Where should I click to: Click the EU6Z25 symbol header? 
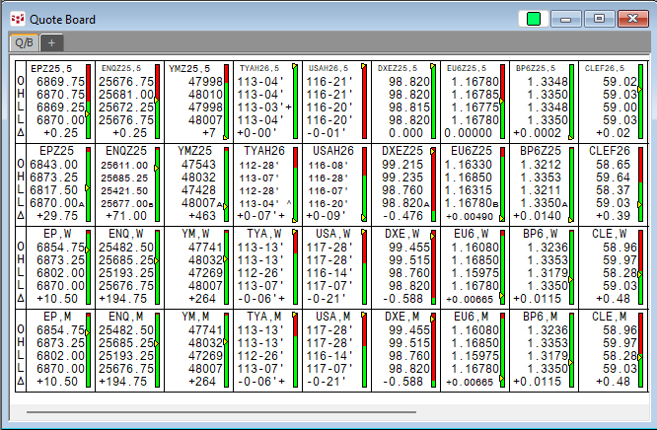click(472, 151)
